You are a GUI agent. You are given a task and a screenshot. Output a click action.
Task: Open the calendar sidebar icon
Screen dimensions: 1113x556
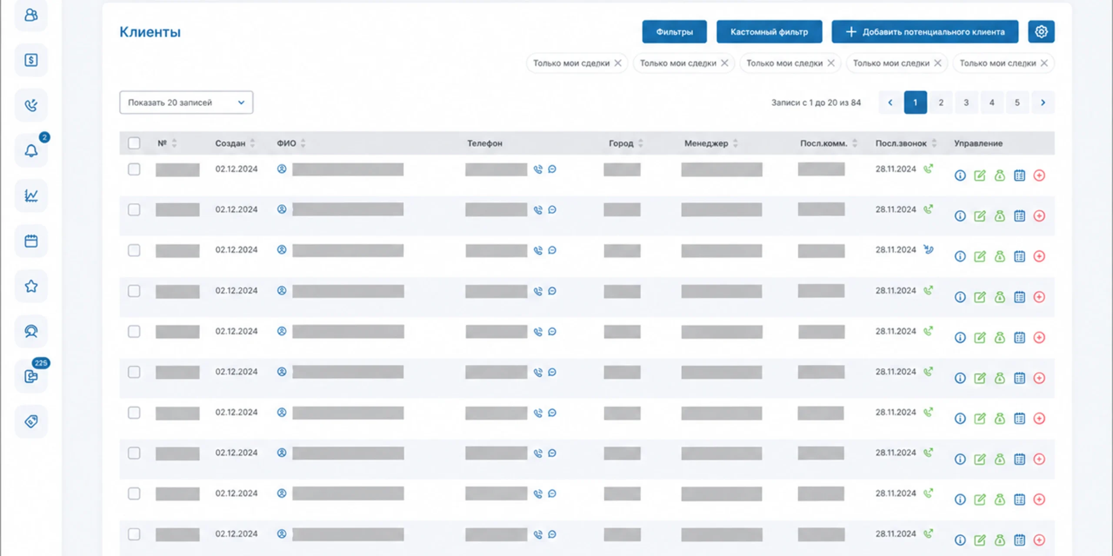pos(31,241)
